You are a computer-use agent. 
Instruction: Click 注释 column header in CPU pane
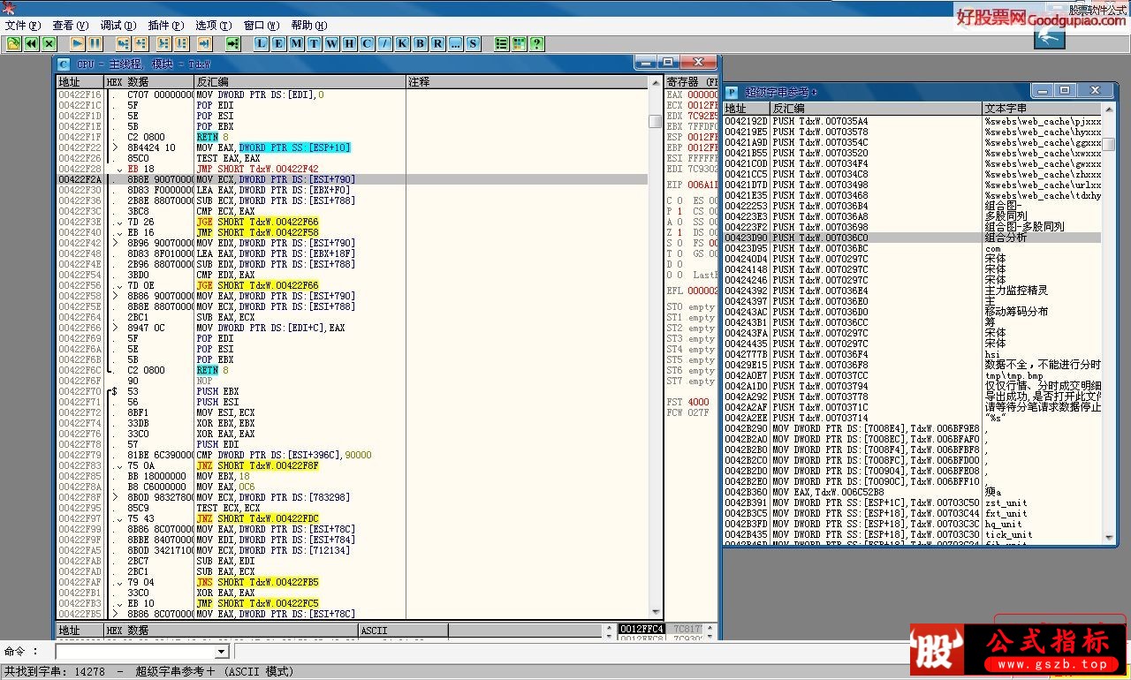[x=527, y=82]
